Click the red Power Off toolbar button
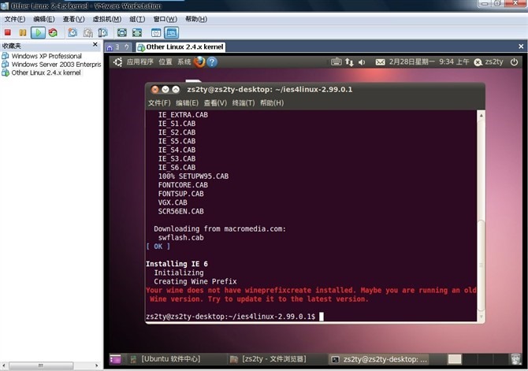 pos(7,32)
